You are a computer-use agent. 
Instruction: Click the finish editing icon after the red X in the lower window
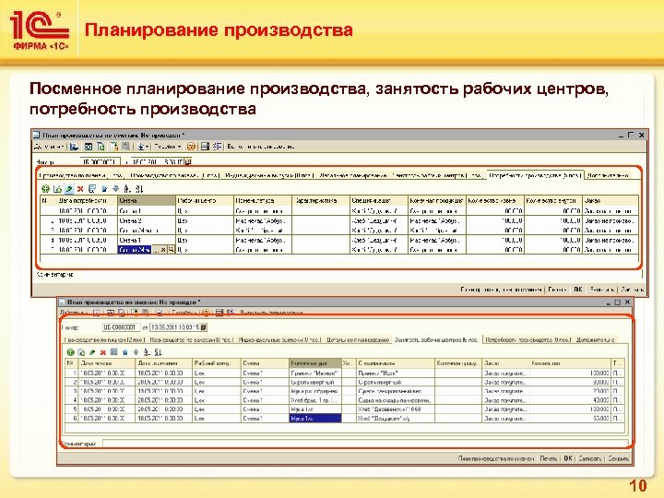(113, 352)
